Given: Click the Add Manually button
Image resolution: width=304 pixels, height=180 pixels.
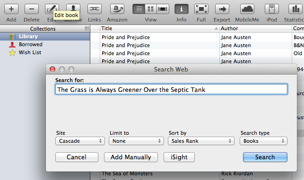Looking at the screenshot, I should [x=131, y=157].
